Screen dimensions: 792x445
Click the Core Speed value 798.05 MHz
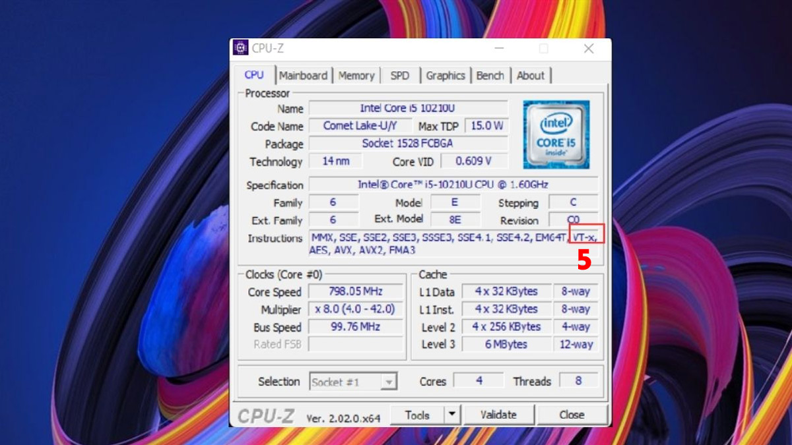[356, 291]
